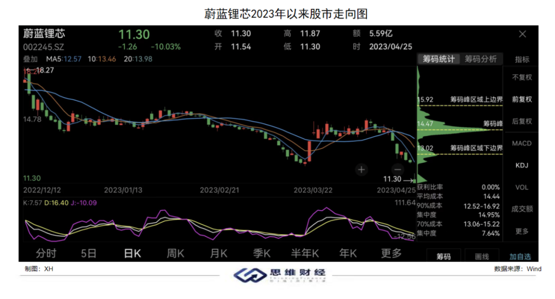Switch to 分时 intraday view

pos(46,253)
